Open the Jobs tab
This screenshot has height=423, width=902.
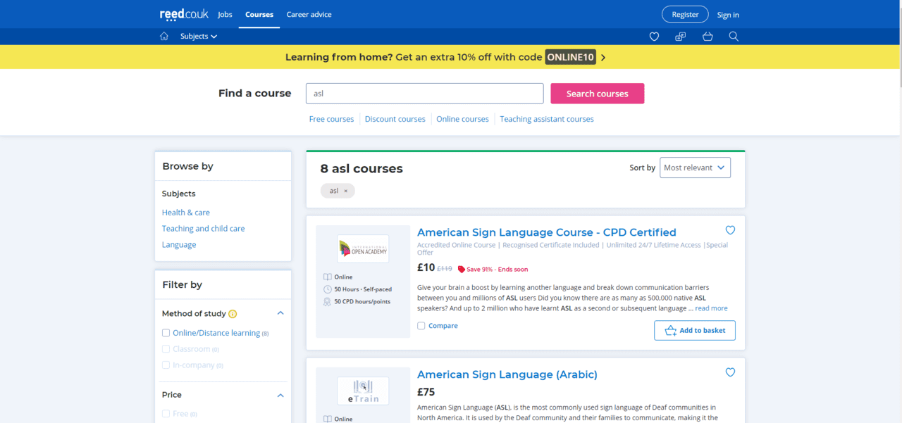coord(225,14)
